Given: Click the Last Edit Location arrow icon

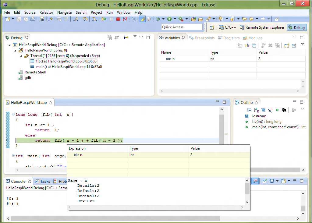Looking at the screenshot, I should pos(244,19).
